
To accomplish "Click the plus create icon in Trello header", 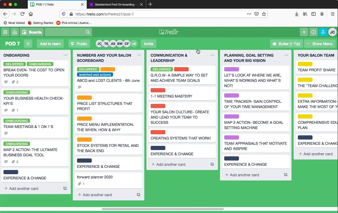I will coord(304,32).
